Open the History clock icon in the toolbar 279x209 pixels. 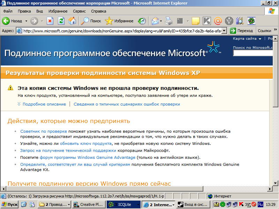pos(142,21)
